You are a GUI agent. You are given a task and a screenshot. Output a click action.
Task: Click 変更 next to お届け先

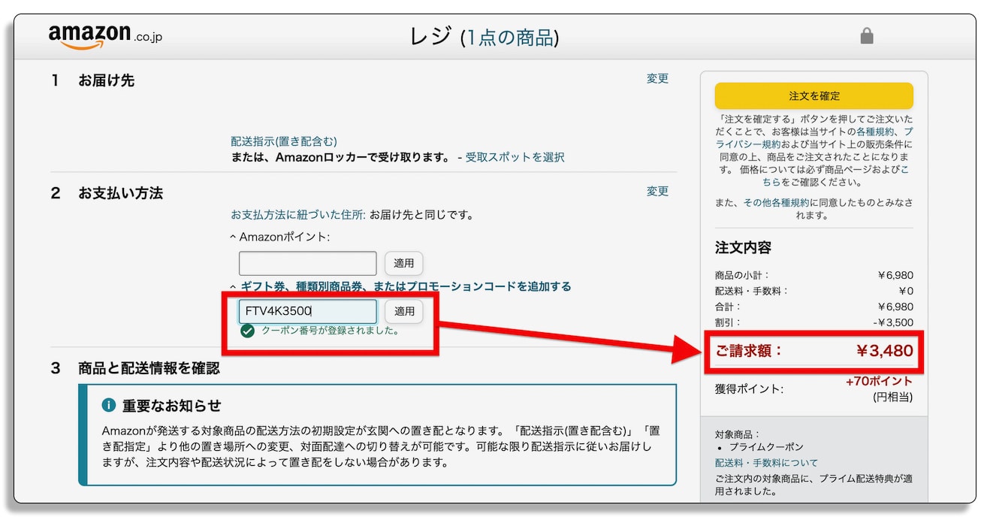pyautogui.click(x=657, y=78)
